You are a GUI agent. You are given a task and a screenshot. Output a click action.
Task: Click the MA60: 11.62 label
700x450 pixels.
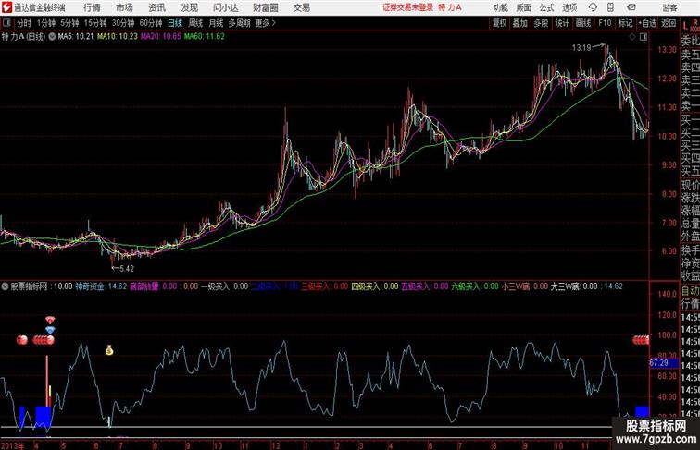(x=205, y=37)
